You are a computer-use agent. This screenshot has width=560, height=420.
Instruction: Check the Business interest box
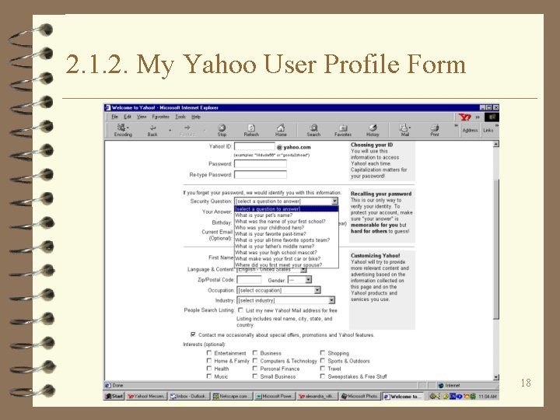click(255, 353)
